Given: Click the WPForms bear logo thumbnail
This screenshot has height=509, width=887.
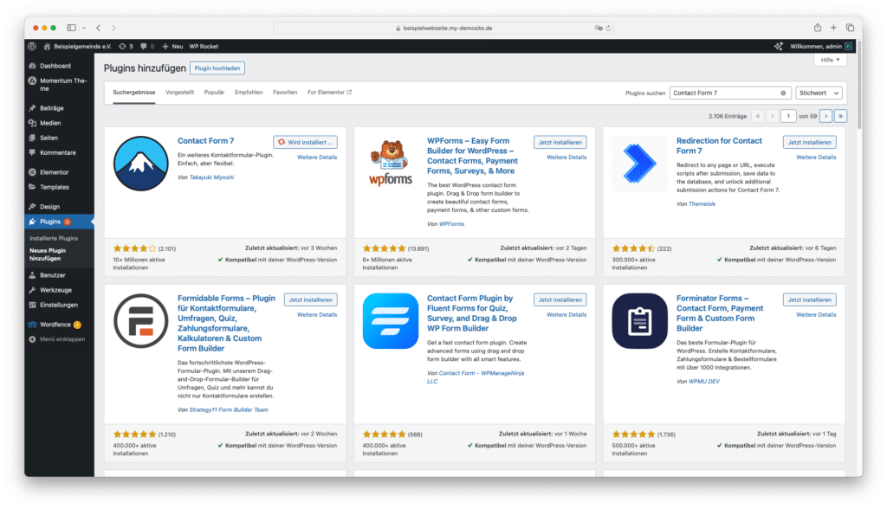Looking at the screenshot, I should (391, 164).
